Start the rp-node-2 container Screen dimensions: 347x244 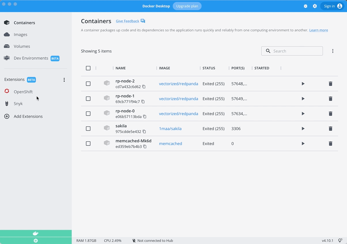(303, 84)
